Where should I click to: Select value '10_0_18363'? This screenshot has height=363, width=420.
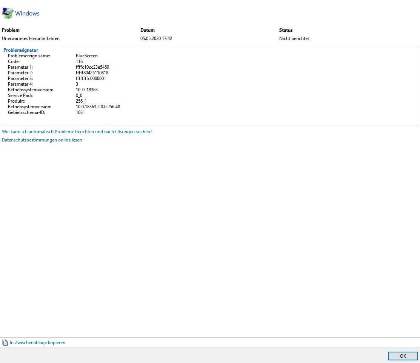click(x=87, y=90)
